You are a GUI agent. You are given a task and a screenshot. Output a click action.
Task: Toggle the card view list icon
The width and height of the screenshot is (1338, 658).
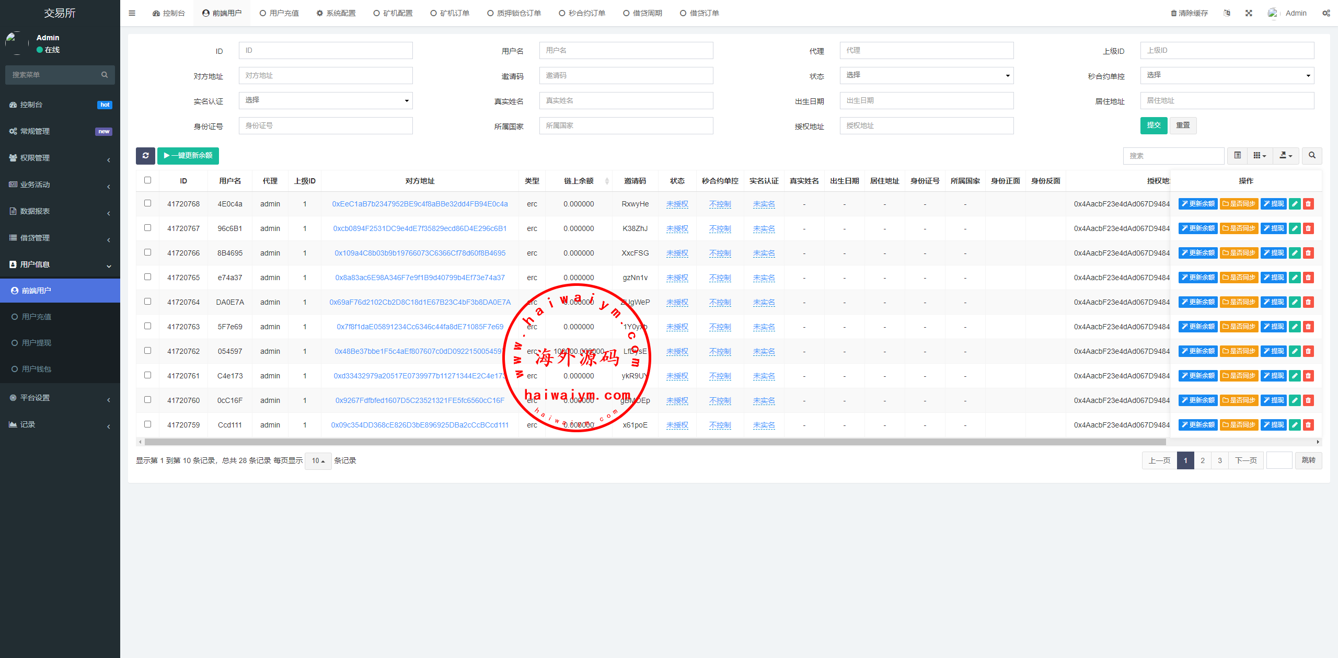point(1237,156)
